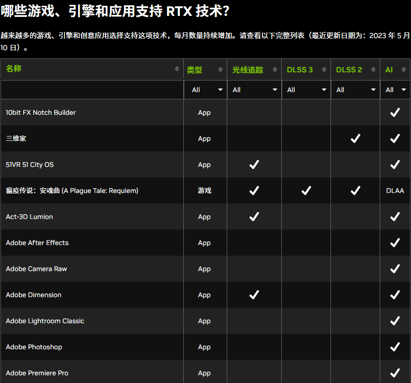The width and height of the screenshot is (411, 383).
Task: Click AI checkmark for Adobe Photoshop
Action: [395, 347]
